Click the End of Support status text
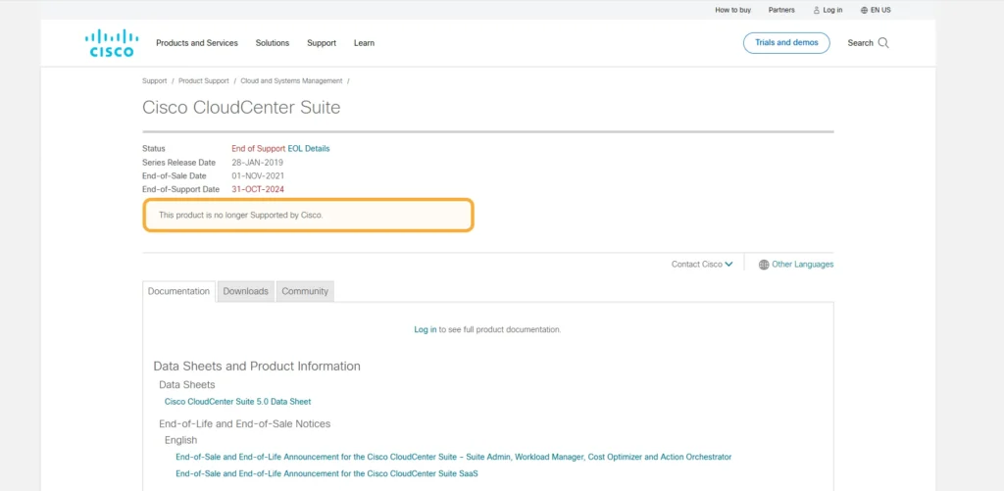 tap(259, 149)
